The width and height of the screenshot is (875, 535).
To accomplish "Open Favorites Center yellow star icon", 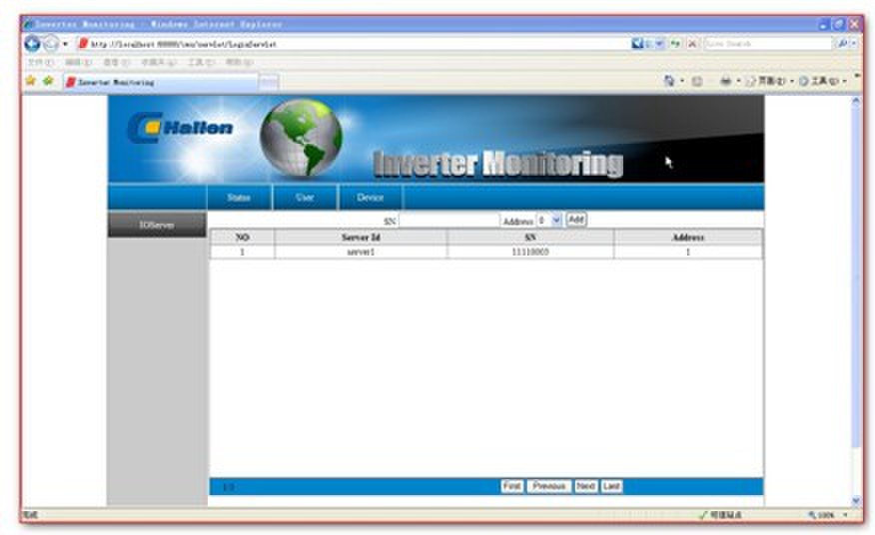I will click(31, 82).
